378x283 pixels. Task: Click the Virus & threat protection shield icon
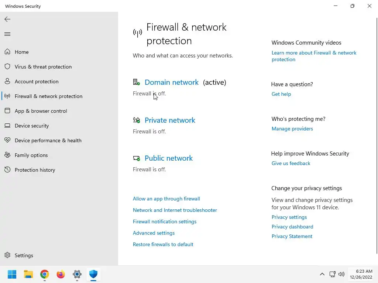[x=7, y=67]
